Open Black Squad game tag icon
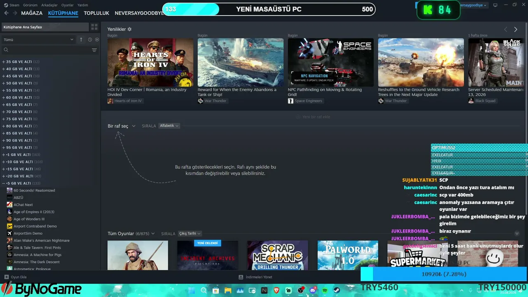The height and width of the screenshot is (297, 528). pyautogui.click(x=471, y=101)
